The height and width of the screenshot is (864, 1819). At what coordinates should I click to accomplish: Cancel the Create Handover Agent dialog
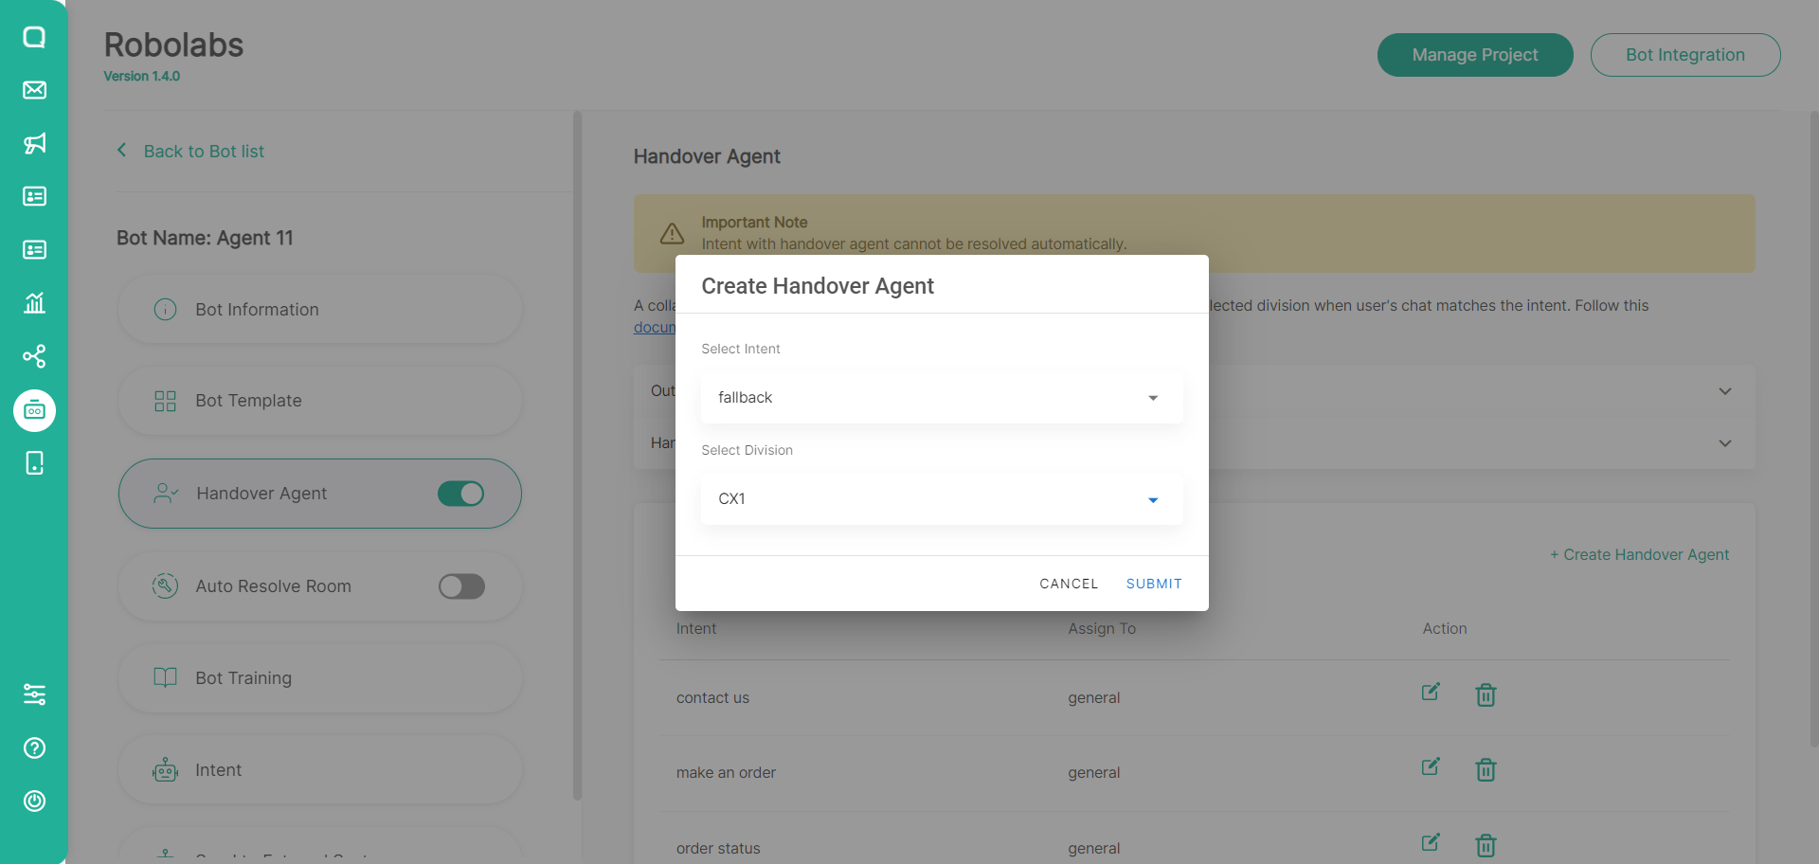(x=1068, y=584)
